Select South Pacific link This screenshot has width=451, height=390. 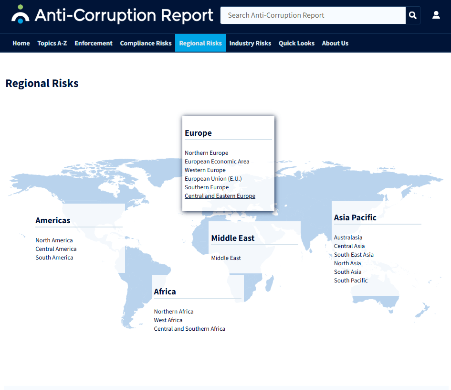coord(351,281)
